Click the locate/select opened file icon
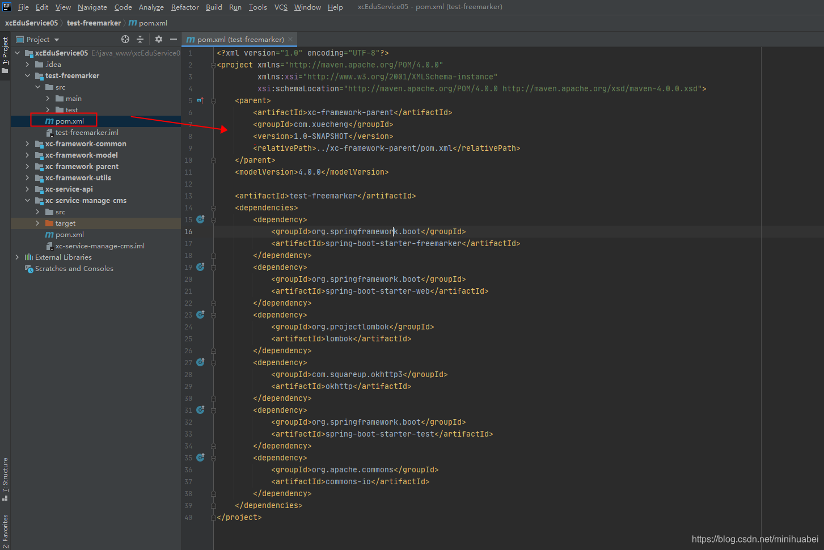This screenshot has height=550, width=824. [125, 39]
